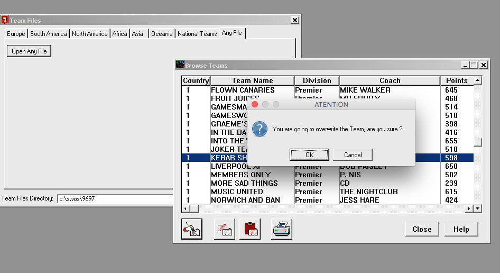This screenshot has height=273, width=500.
Task: Select the NORWICH AND BAN team row
Action: point(245,200)
